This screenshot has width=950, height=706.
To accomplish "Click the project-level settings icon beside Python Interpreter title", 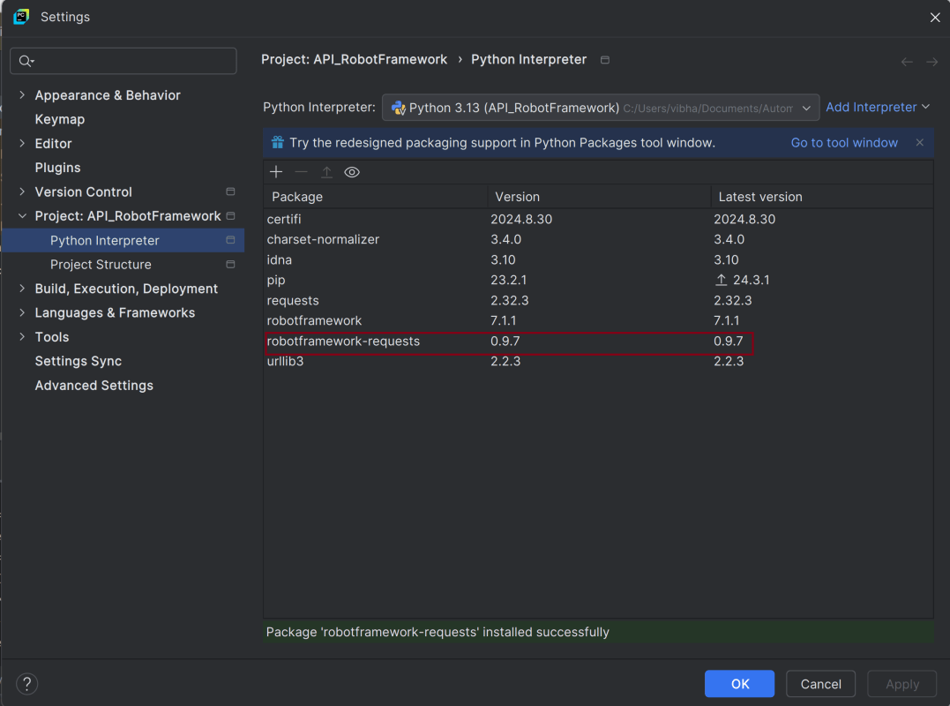I will (604, 60).
